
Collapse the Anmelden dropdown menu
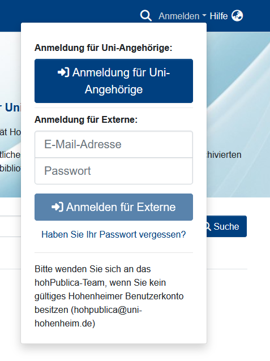pyautogui.click(x=182, y=16)
